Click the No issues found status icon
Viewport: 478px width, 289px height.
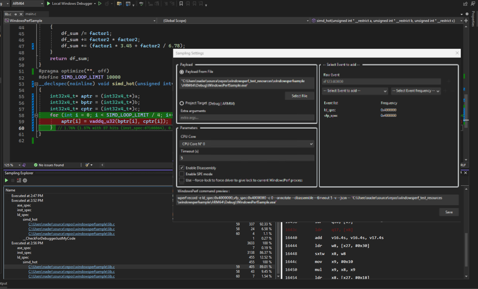pyautogui.click(x=35, y=165)
